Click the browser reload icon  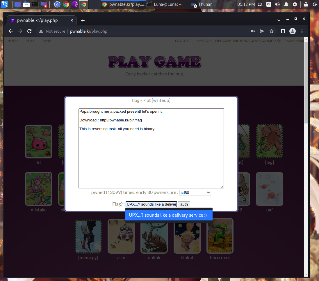[x=29, y=31]
